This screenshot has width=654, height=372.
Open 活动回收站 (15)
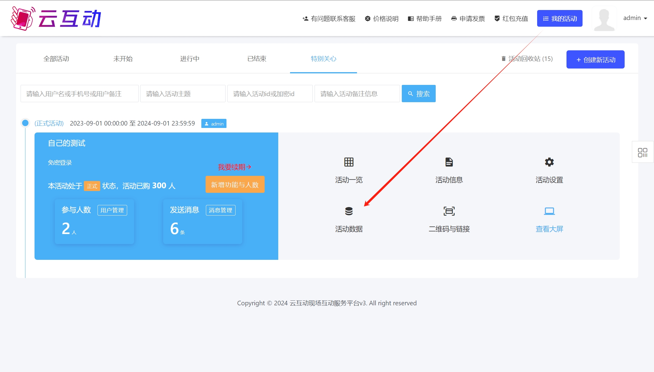click(527, 59)
